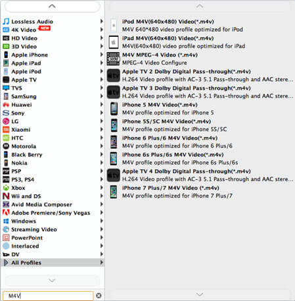Select iPhone 5S/5C M4V Video profile
Viewport: 295px width, 301px height.
coord(200,125)
